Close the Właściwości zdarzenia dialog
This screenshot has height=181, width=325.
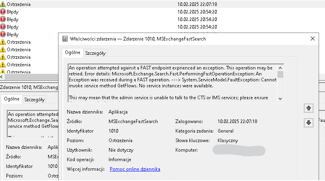click(313, 39)
